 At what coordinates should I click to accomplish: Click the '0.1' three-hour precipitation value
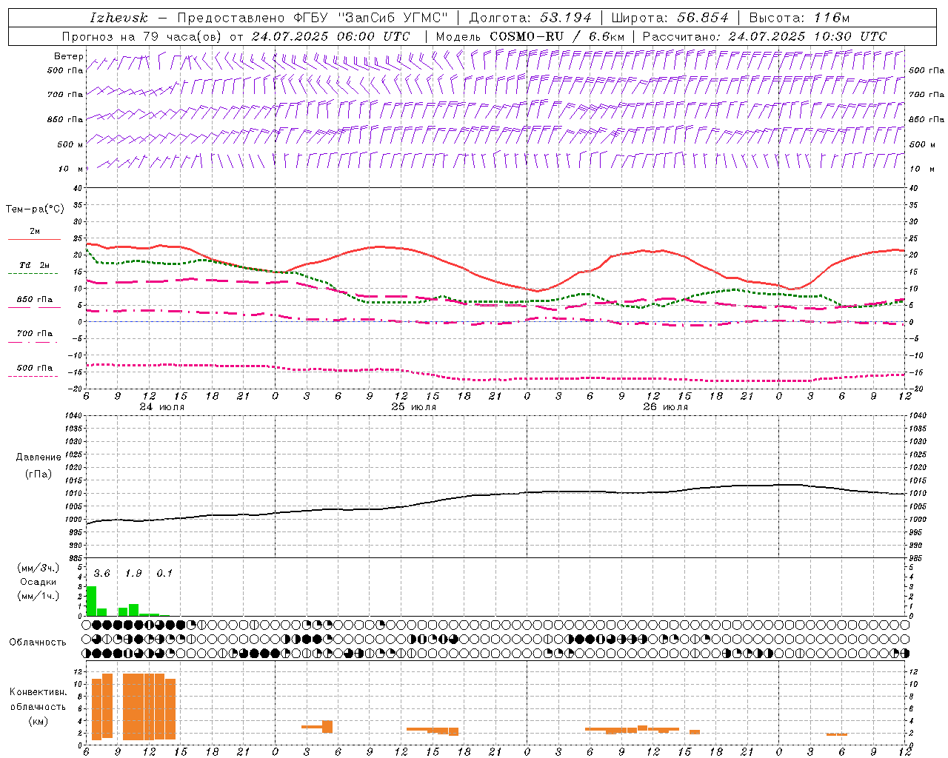[164, 574]
